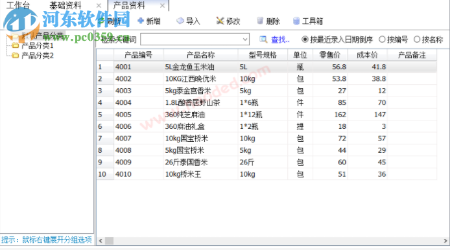This screenshot has height=250, width=450.
Task: Select product cell 5kg国宝桥米
Action: pyautogui.click(x=200, y=150)
